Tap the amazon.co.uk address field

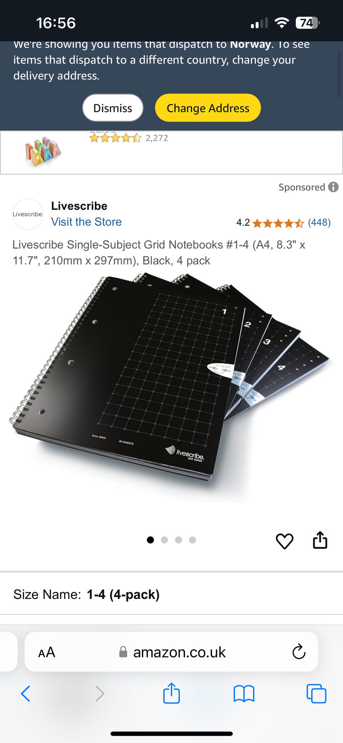point(171,652)
